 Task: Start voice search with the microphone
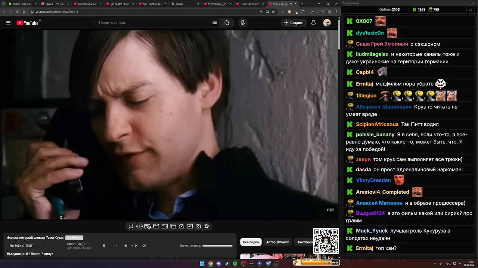coord(243,23)
